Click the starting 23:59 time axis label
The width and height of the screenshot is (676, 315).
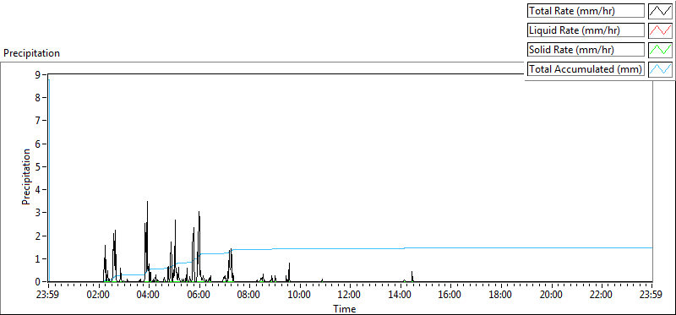48,295
